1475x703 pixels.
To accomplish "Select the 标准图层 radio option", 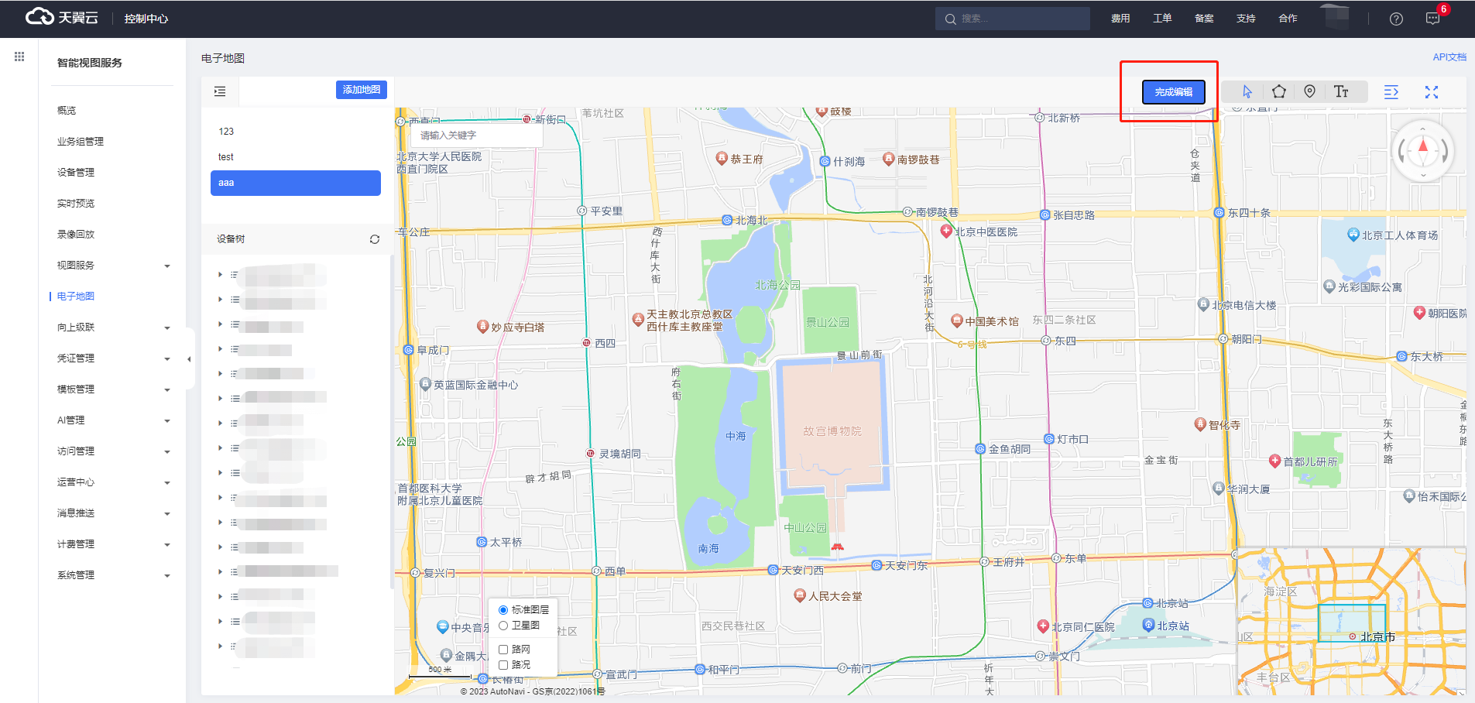I will 503,610.
